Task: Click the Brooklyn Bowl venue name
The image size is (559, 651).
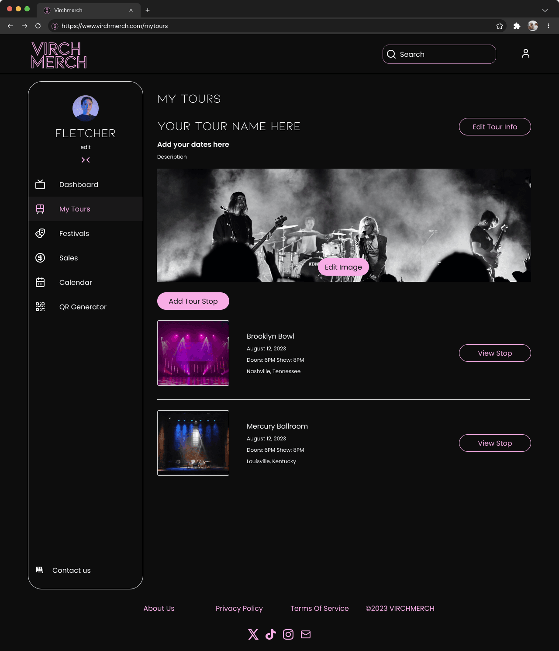Action: pos(270,336)
